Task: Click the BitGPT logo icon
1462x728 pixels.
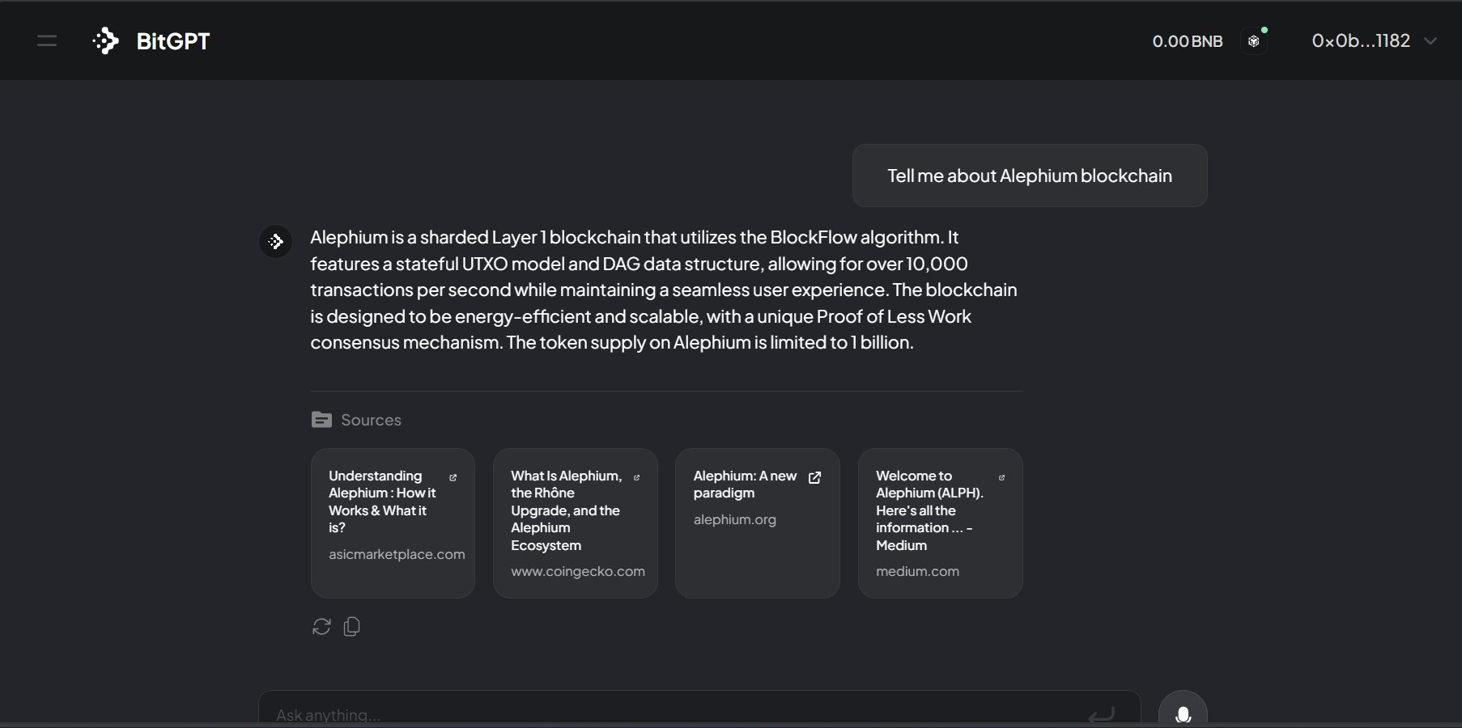Action: tap(106, 40)
